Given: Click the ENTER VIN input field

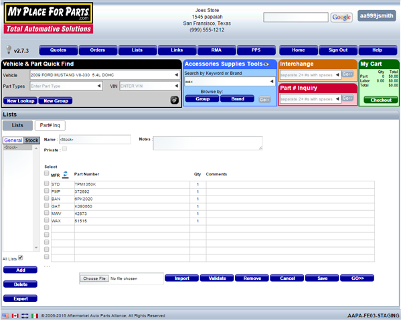Looking at the screenshot, I should [147, 86].
